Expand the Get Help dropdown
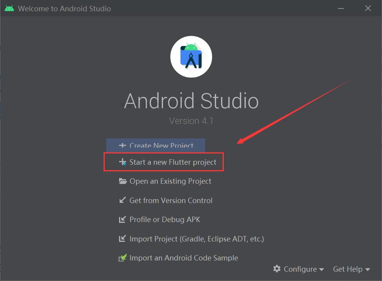 click(351, 269)
